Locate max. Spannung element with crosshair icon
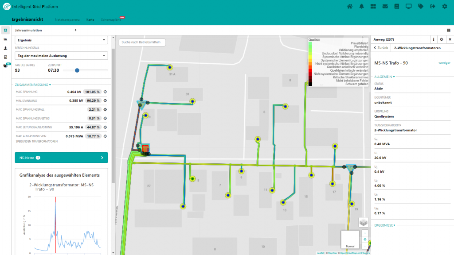This screenshot has height=255, width=454. click(106, 92)
